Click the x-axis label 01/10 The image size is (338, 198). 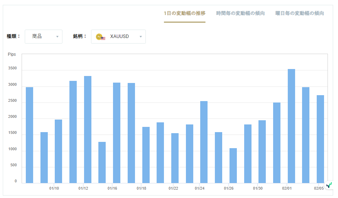pyautogui.click(x=54, y=189)
